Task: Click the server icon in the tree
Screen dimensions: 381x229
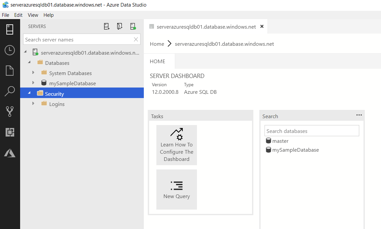Action: 36,52
